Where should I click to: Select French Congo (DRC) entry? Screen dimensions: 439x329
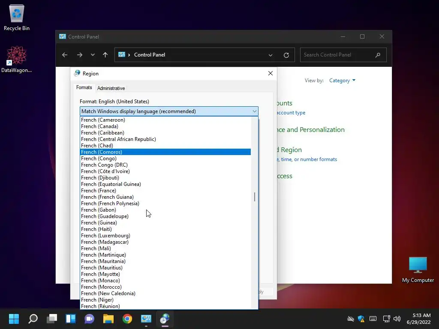[165, 165]
